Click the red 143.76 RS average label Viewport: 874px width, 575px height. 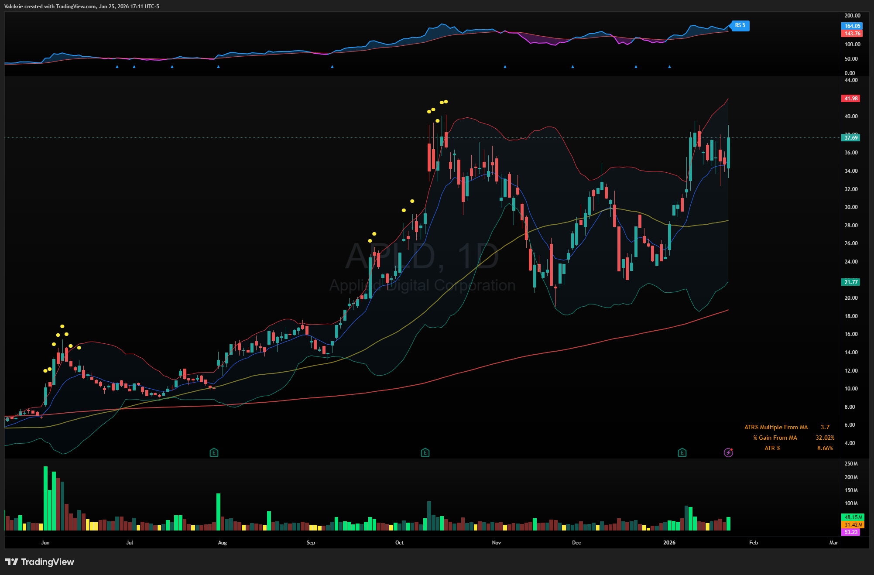coord(852,34)
